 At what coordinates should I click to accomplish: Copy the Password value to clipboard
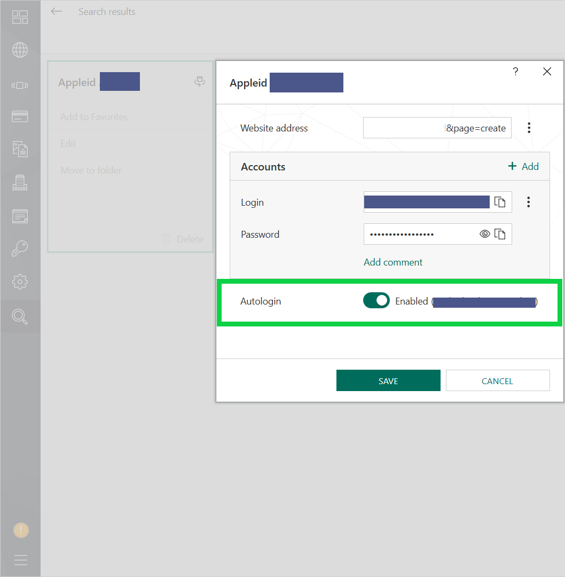500,234
